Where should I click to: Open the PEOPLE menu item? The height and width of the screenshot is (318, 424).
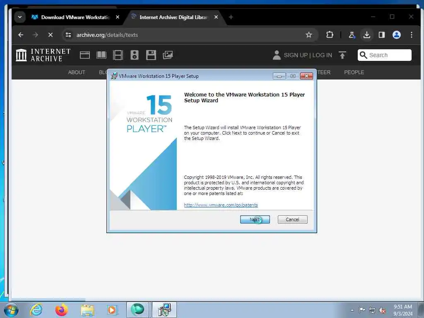pyautogui.click(x=354, y=72)
